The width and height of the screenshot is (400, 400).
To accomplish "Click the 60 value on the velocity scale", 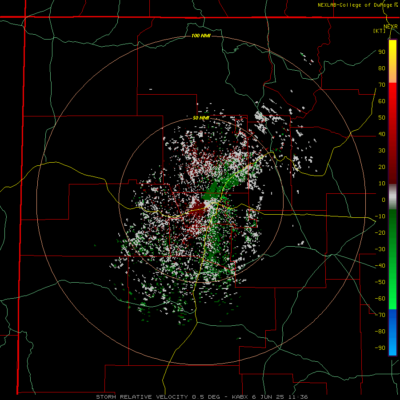I will (x=382, y=101).
